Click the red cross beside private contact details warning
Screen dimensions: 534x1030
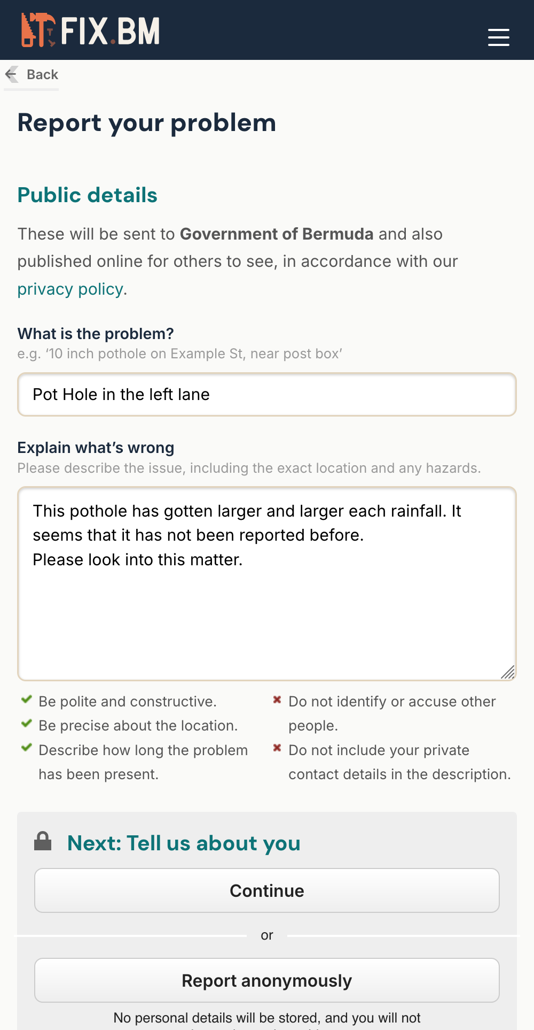click(x=277, y=748)
